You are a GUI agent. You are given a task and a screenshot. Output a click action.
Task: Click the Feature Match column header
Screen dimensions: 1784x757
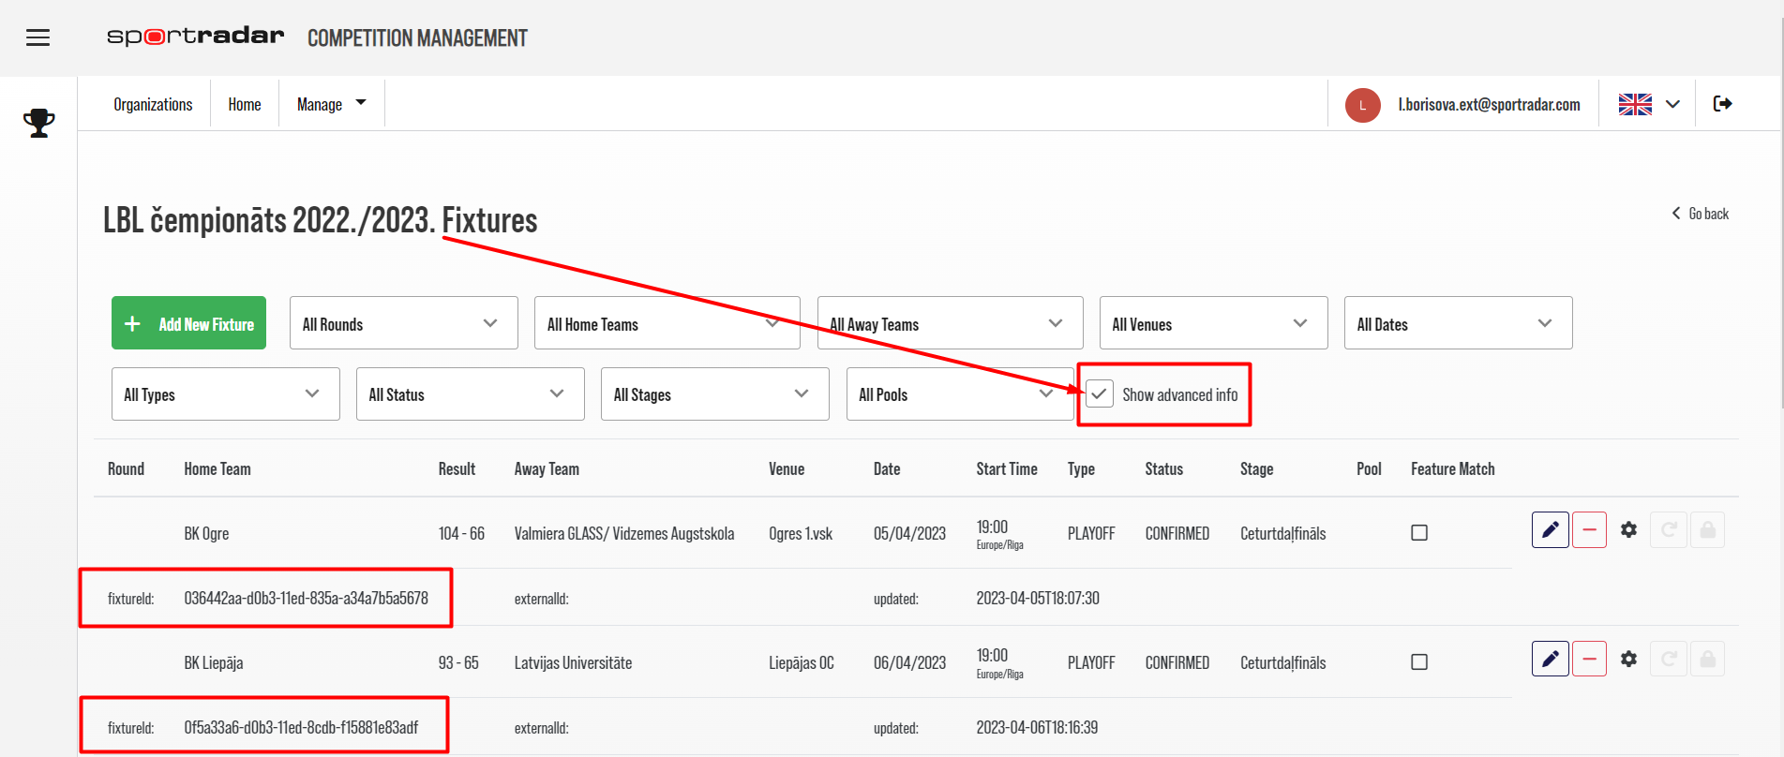[1452, 468]
